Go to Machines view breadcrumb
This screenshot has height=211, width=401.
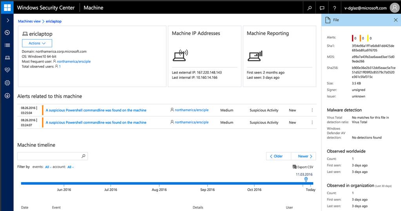click(29, 21)
